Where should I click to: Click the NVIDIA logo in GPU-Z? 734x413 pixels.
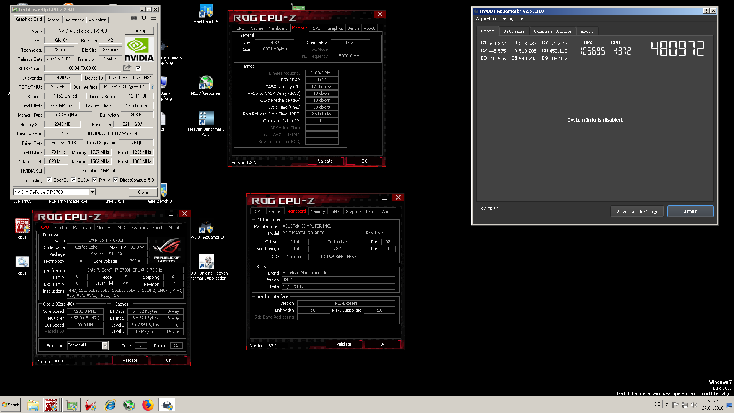(x=139, y=49)
